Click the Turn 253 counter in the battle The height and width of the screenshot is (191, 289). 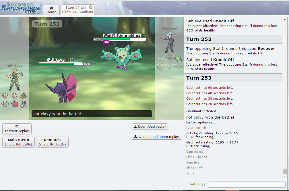(x=47, y=24)
